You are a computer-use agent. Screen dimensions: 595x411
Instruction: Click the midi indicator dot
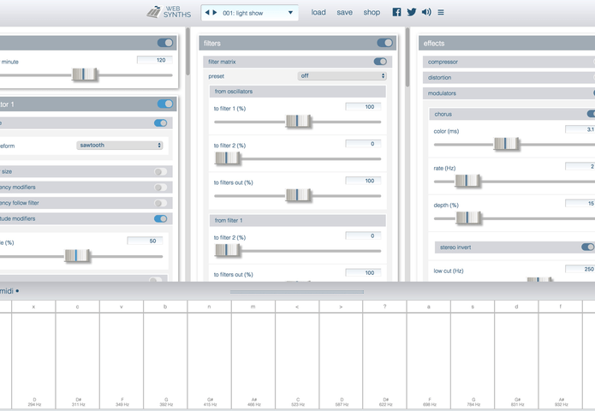click(x=17, y=291)
